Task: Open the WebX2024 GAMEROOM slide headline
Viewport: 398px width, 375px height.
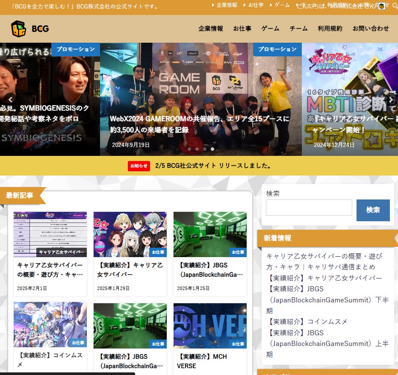Action: [200, 124]
